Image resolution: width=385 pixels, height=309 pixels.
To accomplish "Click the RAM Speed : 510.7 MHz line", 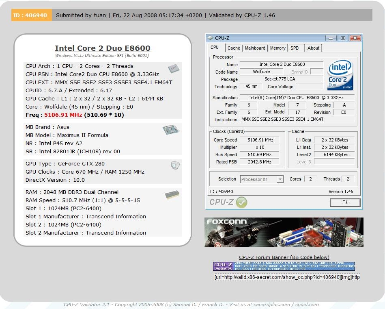I will pyautogui.click(x=83, y=200).
